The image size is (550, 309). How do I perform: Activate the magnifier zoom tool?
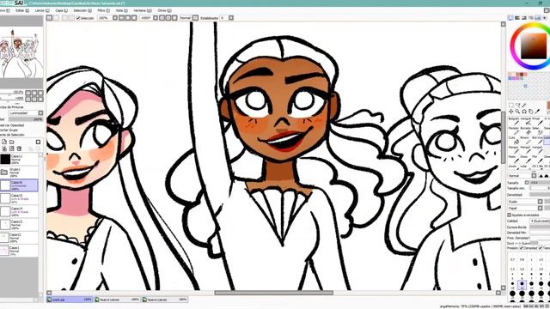coord(517,112)
